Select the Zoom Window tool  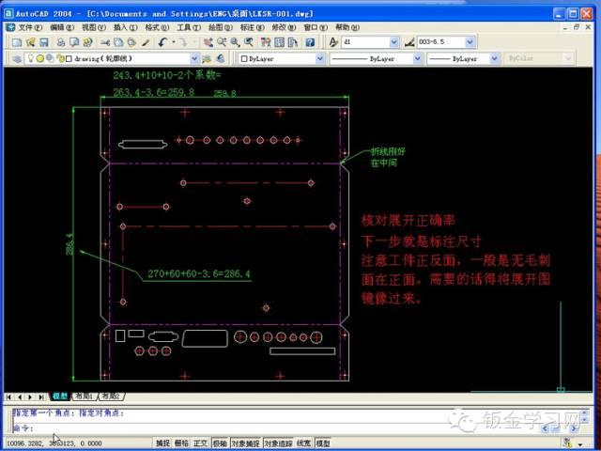click(235, 42)
